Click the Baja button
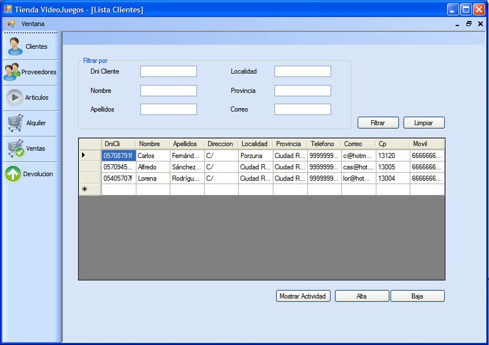 click(417, 296)
